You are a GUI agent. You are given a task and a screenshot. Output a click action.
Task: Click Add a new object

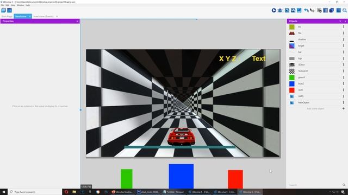[315, 109]
